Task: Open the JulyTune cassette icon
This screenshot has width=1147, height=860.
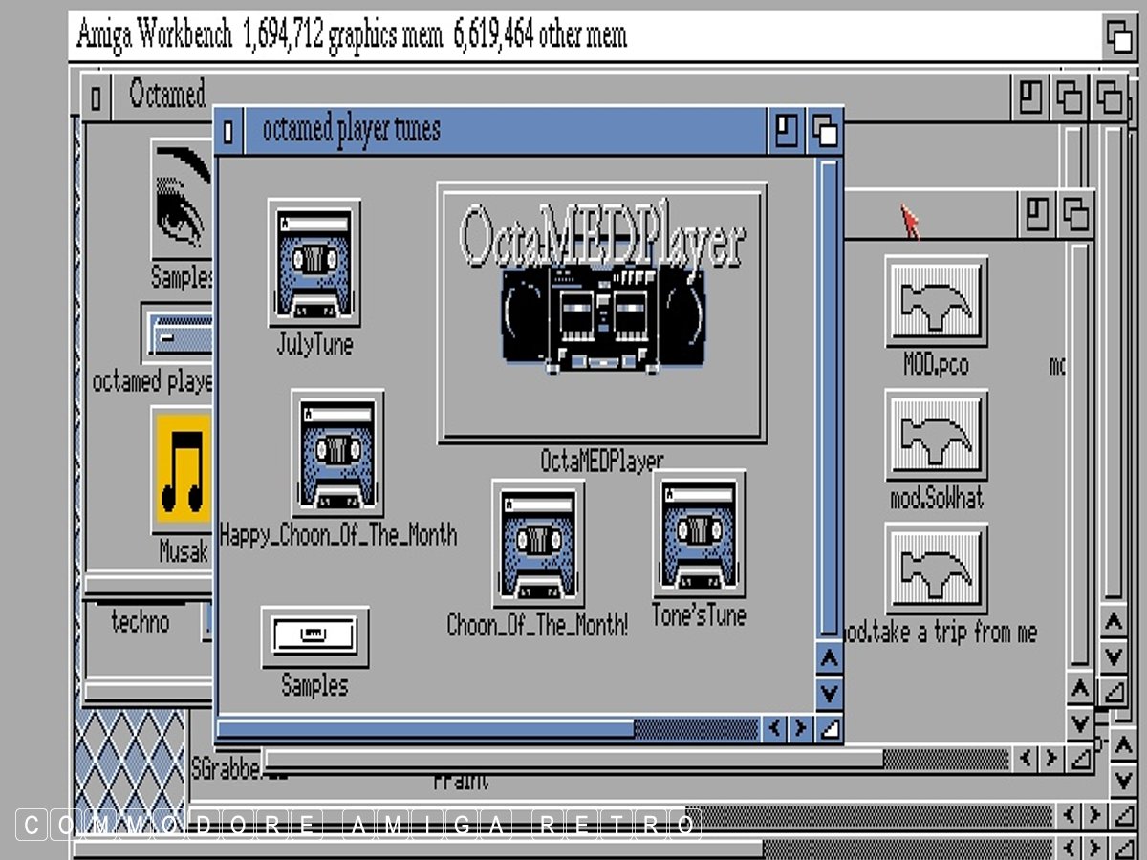Action: click(x=314, y=263)
